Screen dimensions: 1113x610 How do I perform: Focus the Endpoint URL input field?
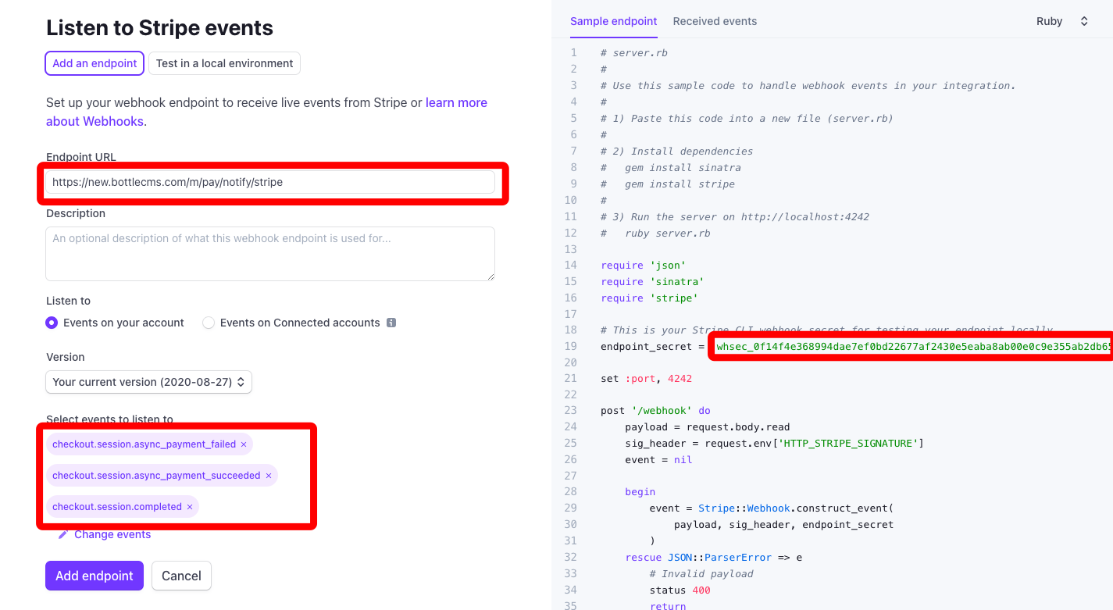[x=270, y=182]
